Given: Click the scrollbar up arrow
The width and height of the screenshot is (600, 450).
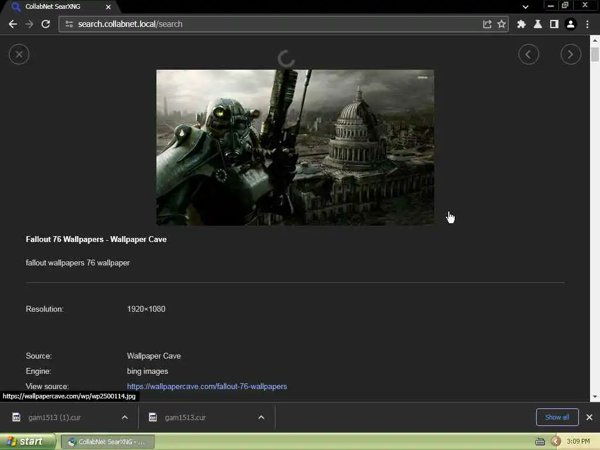Looking at the screenshot, I should (x=595, y=39).
